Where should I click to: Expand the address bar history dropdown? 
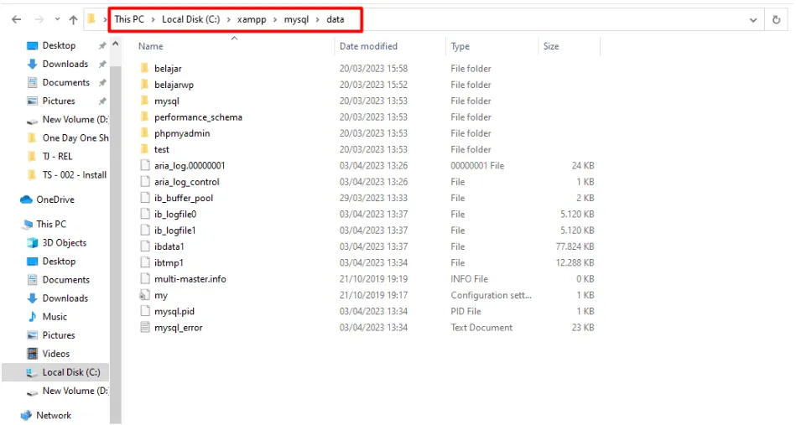[753, 20]
